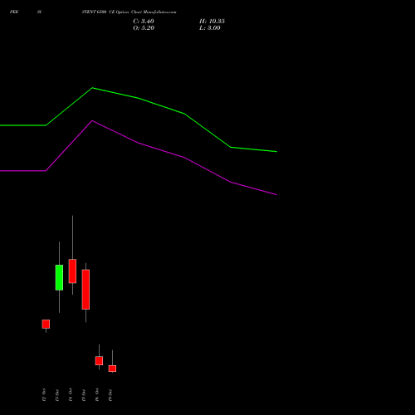Select the red candlestick with the tallest upper wick
The height and width of the screenshot is (415, 415).
[72, 271]
